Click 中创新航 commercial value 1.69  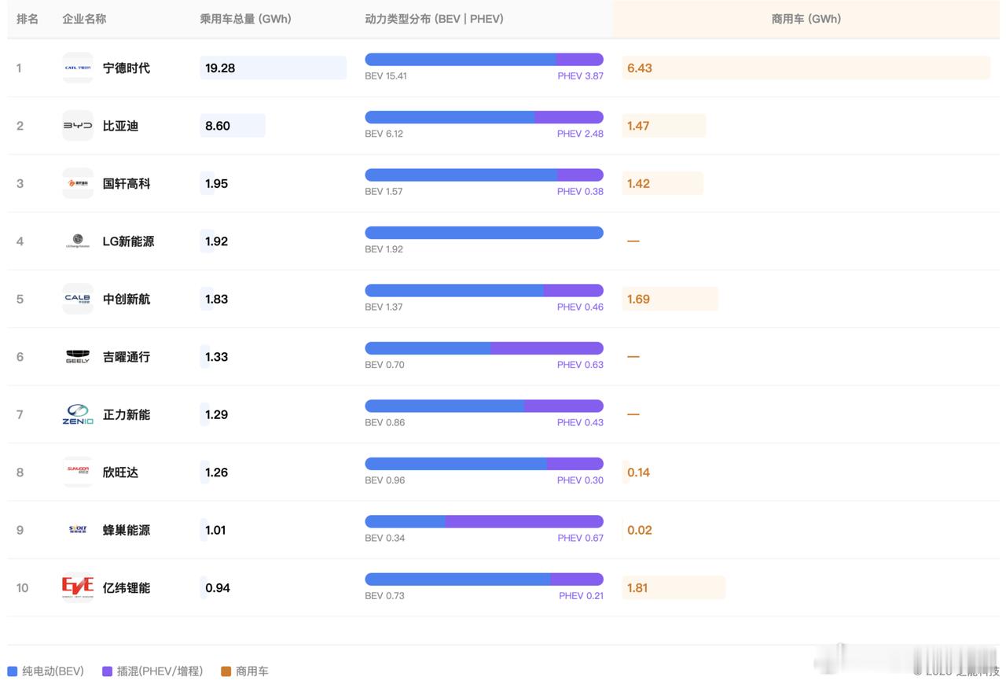click(x=638, y=300)
